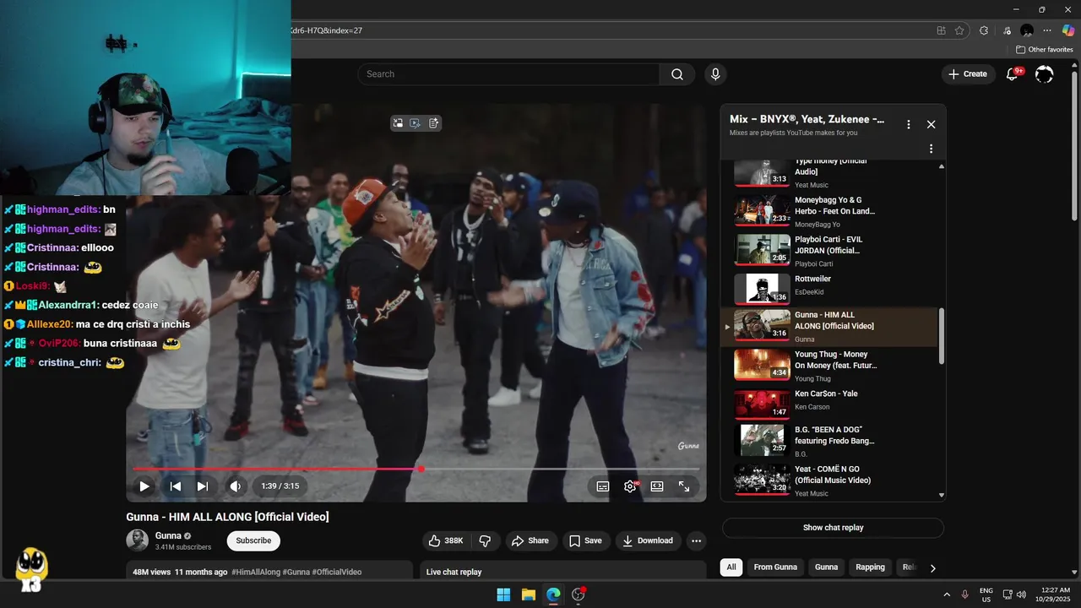The width and height of the screenshot is (1081, 608).
Task: Click the #HimAllAlong hashtag link
Action: click(x=256, y=572)
